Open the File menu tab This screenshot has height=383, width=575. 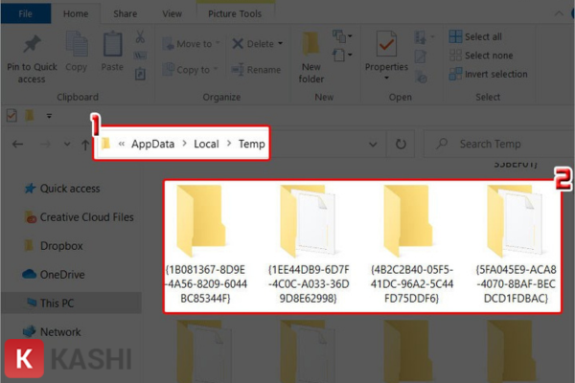point(25,14)
